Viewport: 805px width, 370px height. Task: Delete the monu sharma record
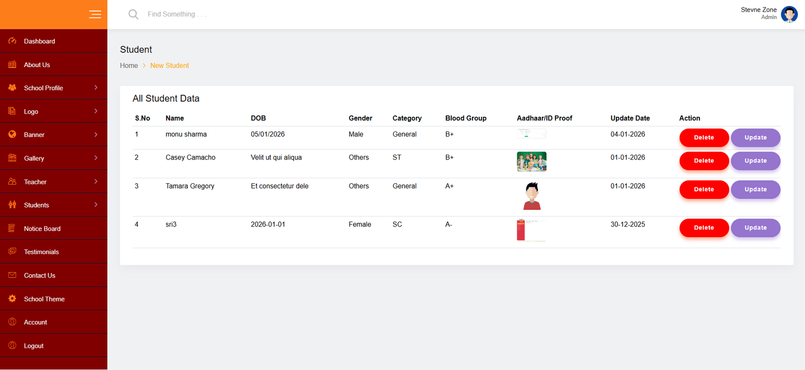pos(704,137)
